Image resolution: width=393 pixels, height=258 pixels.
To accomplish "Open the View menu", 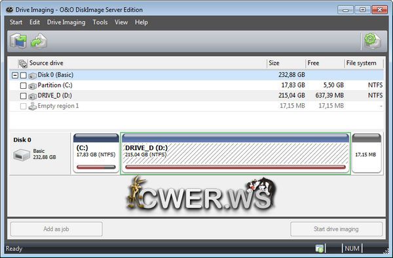I will pyautogui.click(x=121, y=22).
